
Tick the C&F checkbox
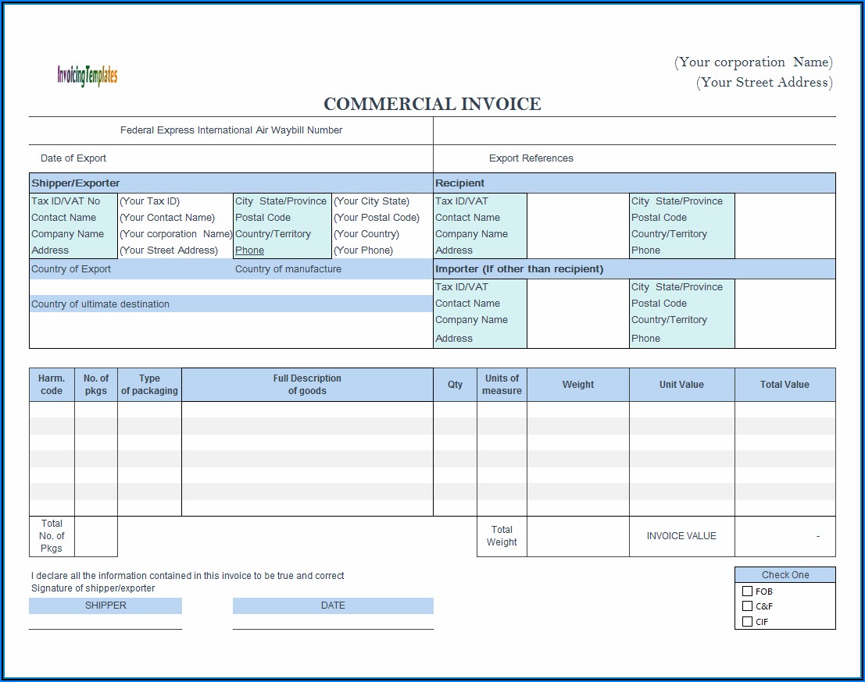click(x=748, y=606)
